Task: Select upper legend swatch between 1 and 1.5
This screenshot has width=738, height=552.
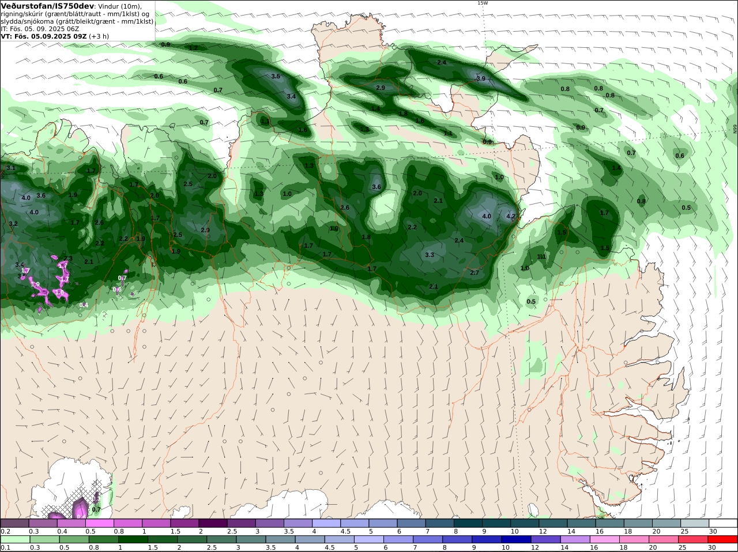Action: point(156,523)
